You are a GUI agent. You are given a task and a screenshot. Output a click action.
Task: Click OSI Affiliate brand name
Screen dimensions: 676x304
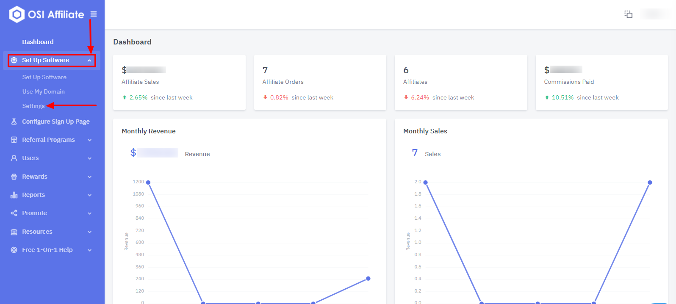56,14
